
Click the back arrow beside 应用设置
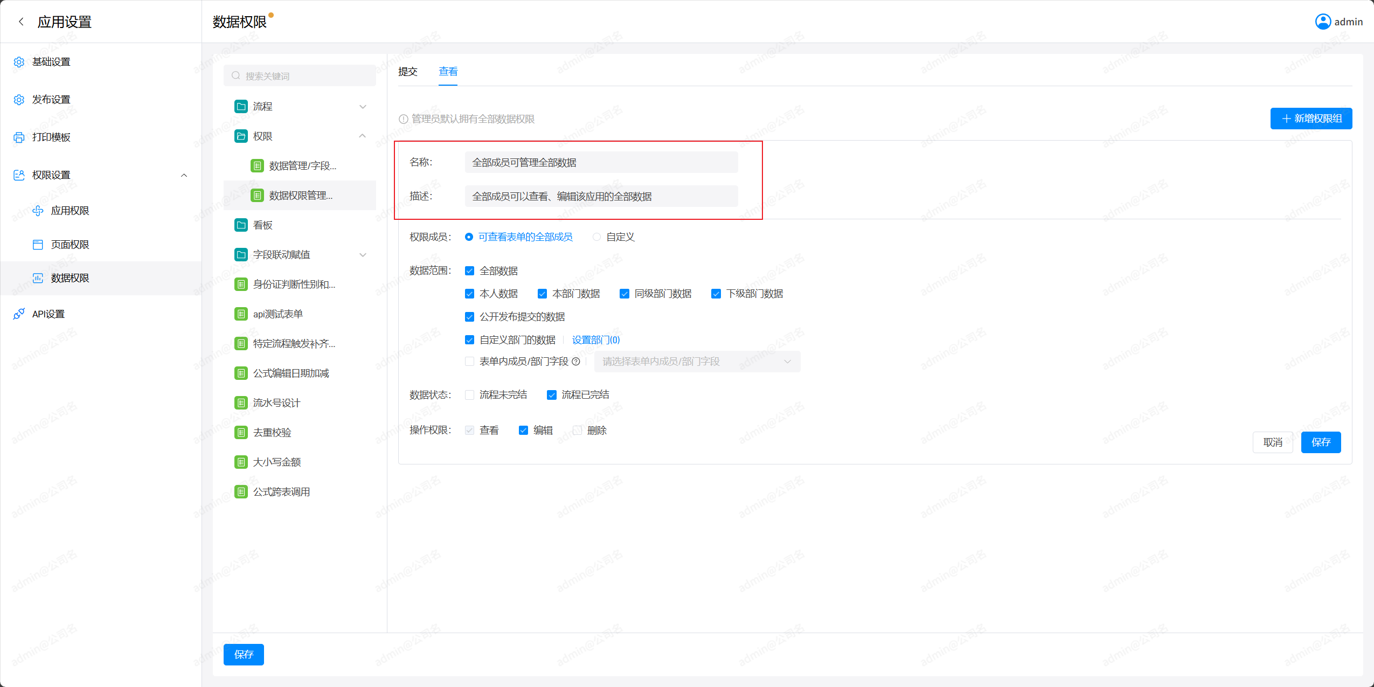tap(21, 22)
